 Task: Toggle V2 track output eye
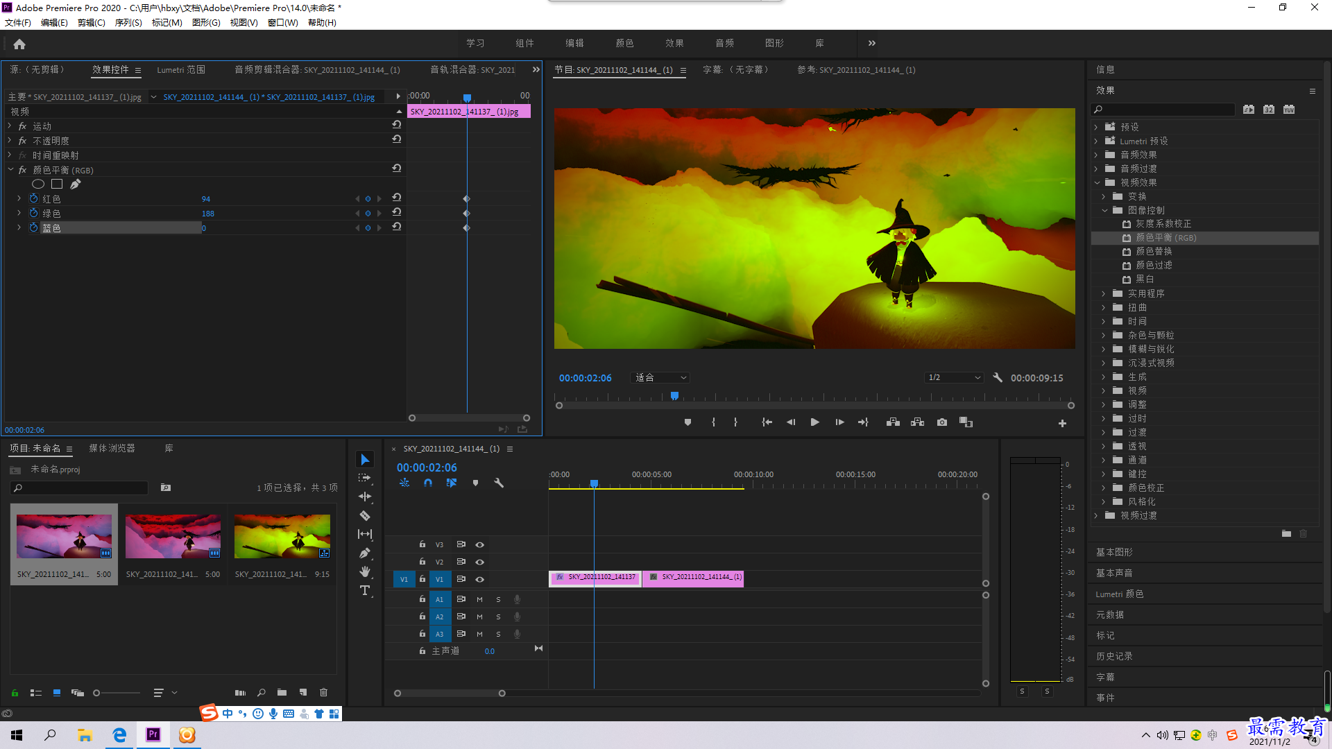[479, 562]
